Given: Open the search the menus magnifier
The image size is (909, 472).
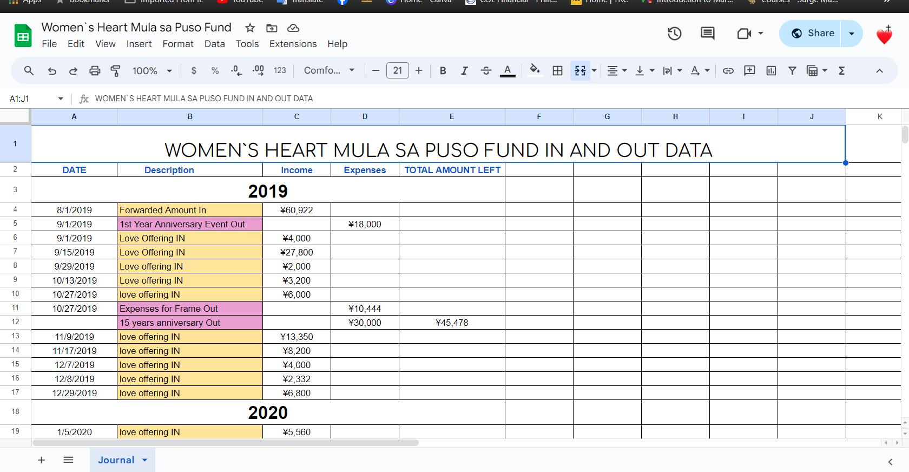Looking at the screenshot, I should click(29, 70).
